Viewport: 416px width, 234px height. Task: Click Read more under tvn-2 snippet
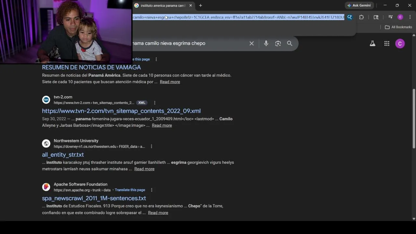pos(162,125)
